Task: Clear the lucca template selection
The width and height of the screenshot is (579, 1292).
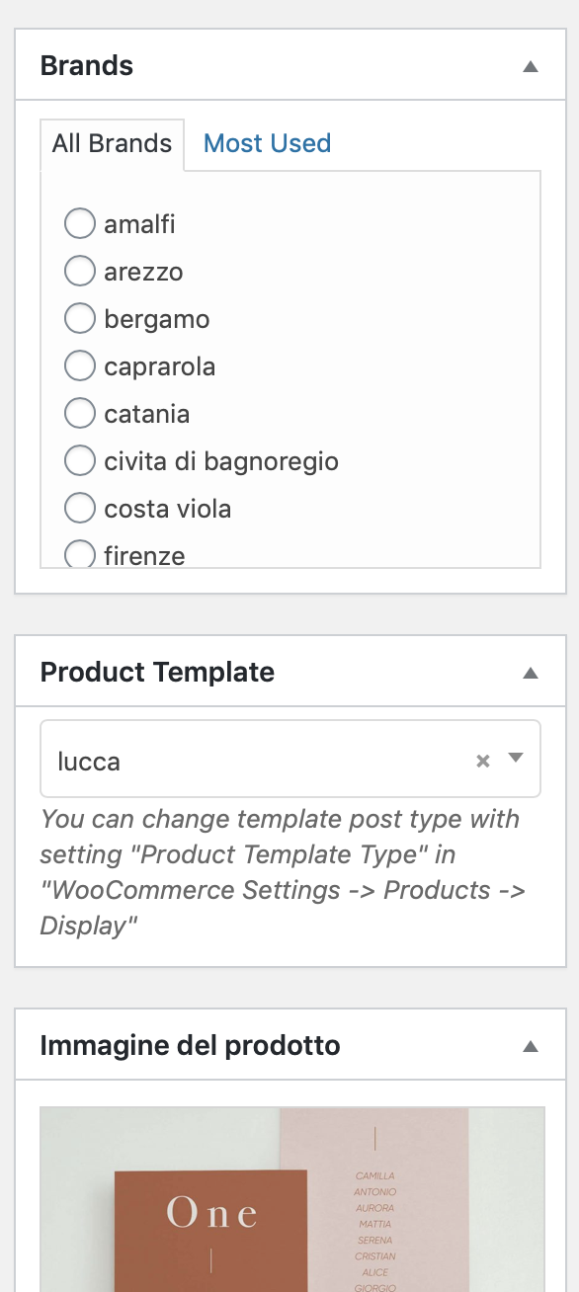Action: (483, 761)
